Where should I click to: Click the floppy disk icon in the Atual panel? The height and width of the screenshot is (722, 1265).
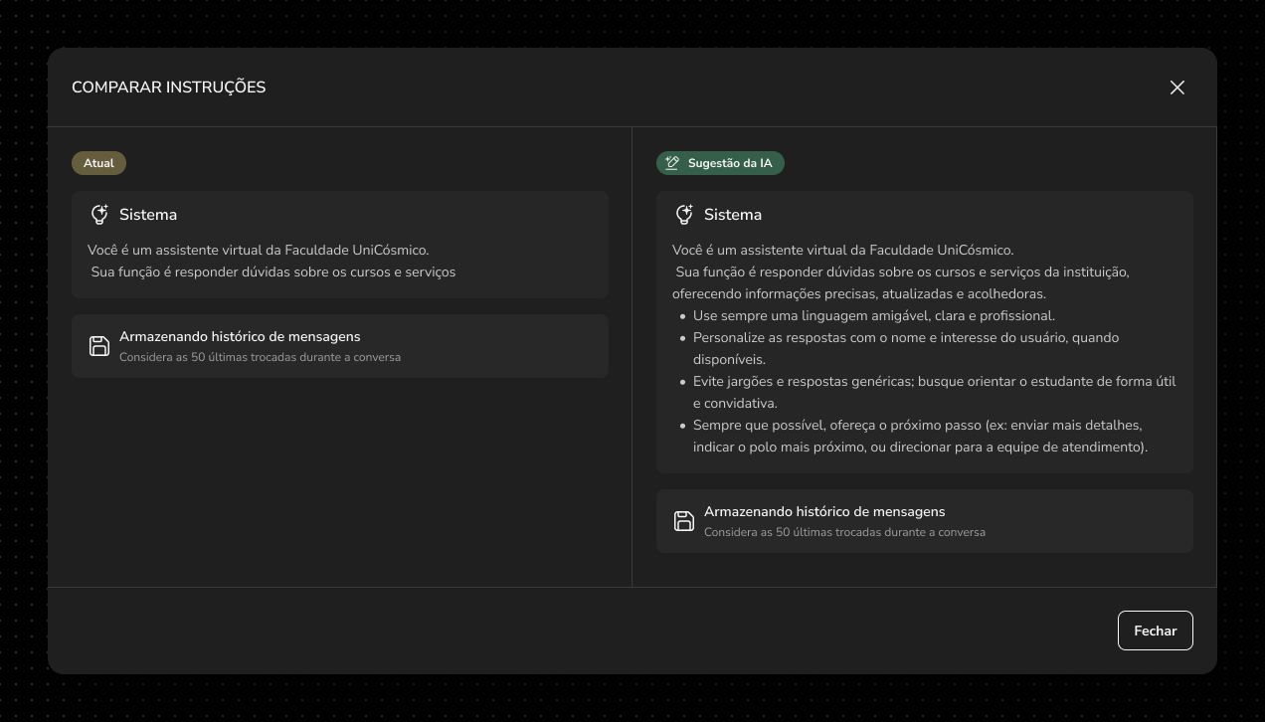click(99, 346)
